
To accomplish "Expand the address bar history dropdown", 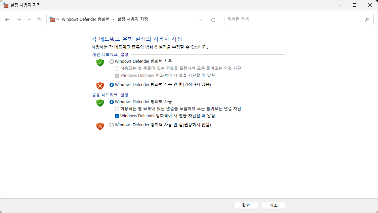I will [x=201, y=20].
